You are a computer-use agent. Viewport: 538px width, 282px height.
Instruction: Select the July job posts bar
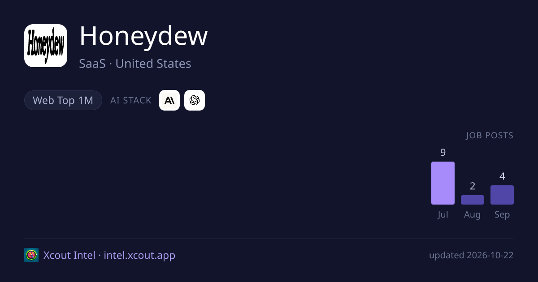click(x=443, y=183)
